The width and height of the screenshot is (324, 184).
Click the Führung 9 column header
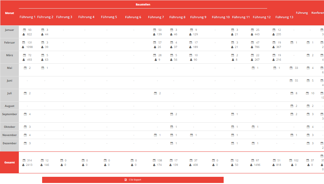point(198,17)
